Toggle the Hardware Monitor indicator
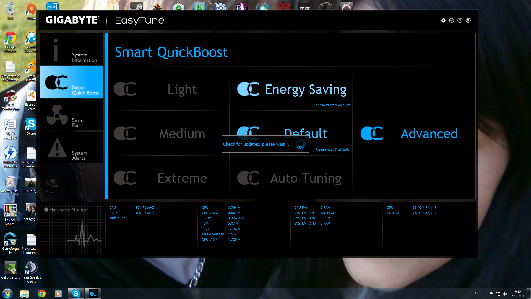Image resolution: width=531 pixels, height=299 pixels. point(46,210)
